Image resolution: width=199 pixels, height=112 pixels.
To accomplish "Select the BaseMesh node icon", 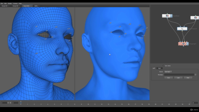I will click(167, 16).
